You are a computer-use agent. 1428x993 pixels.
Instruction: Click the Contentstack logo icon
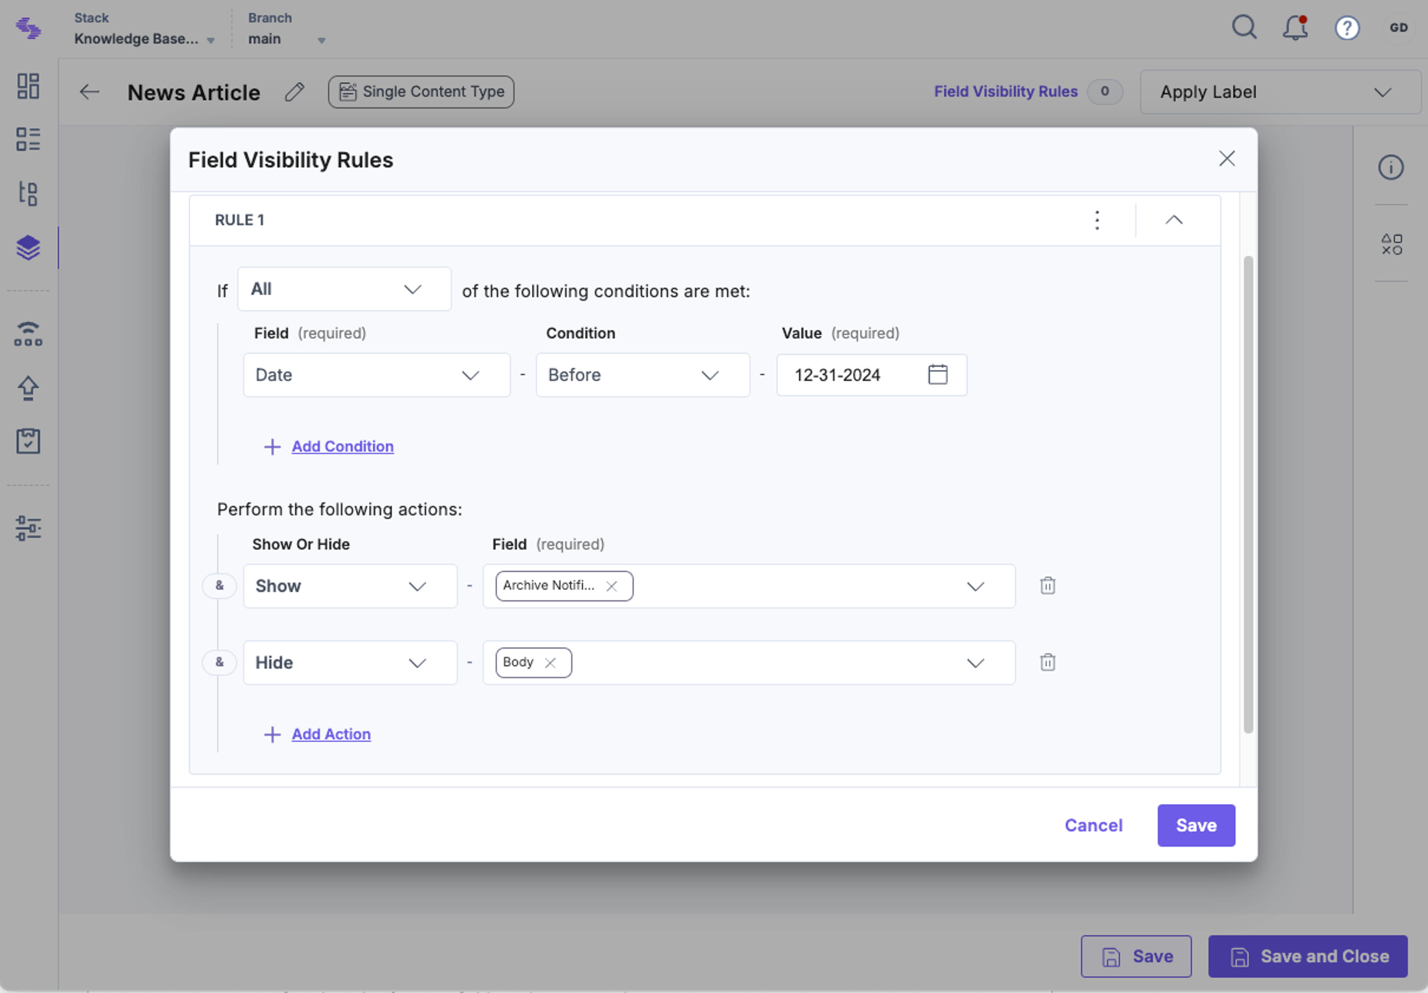point(29,28)
